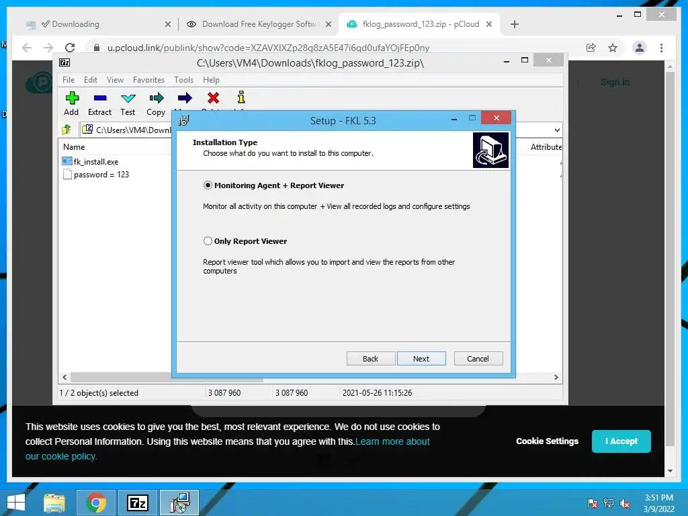This screenshot has width=688, height=516.
Task: Open the Tools menu in 7-Zip
Action: pos(183,80)
